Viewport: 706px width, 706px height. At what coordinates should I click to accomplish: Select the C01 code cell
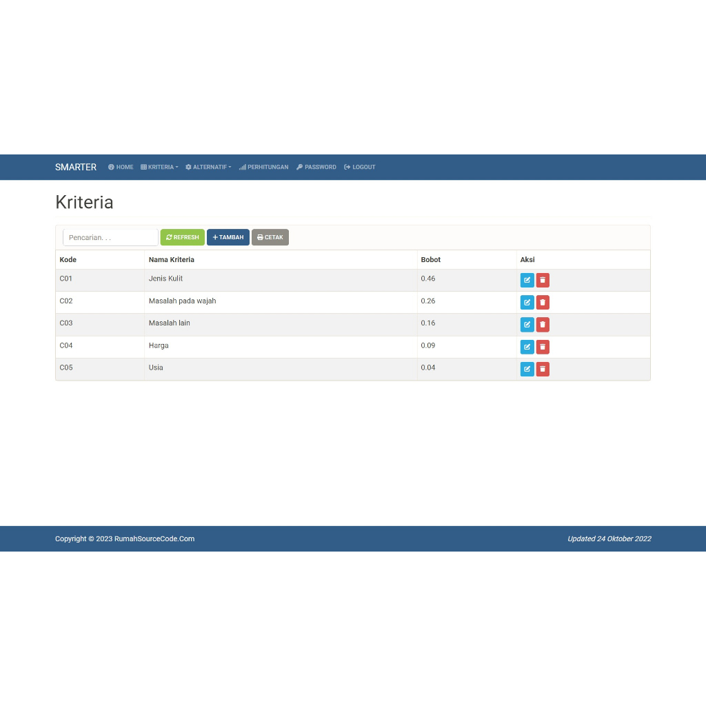point(100,280)
